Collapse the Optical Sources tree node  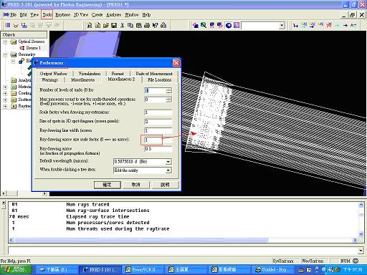(x=5, y=42)
